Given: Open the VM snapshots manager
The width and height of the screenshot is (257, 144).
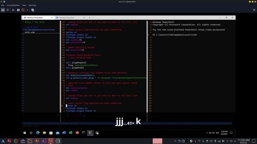Looking at the screenshot, I should pos(33,10).
